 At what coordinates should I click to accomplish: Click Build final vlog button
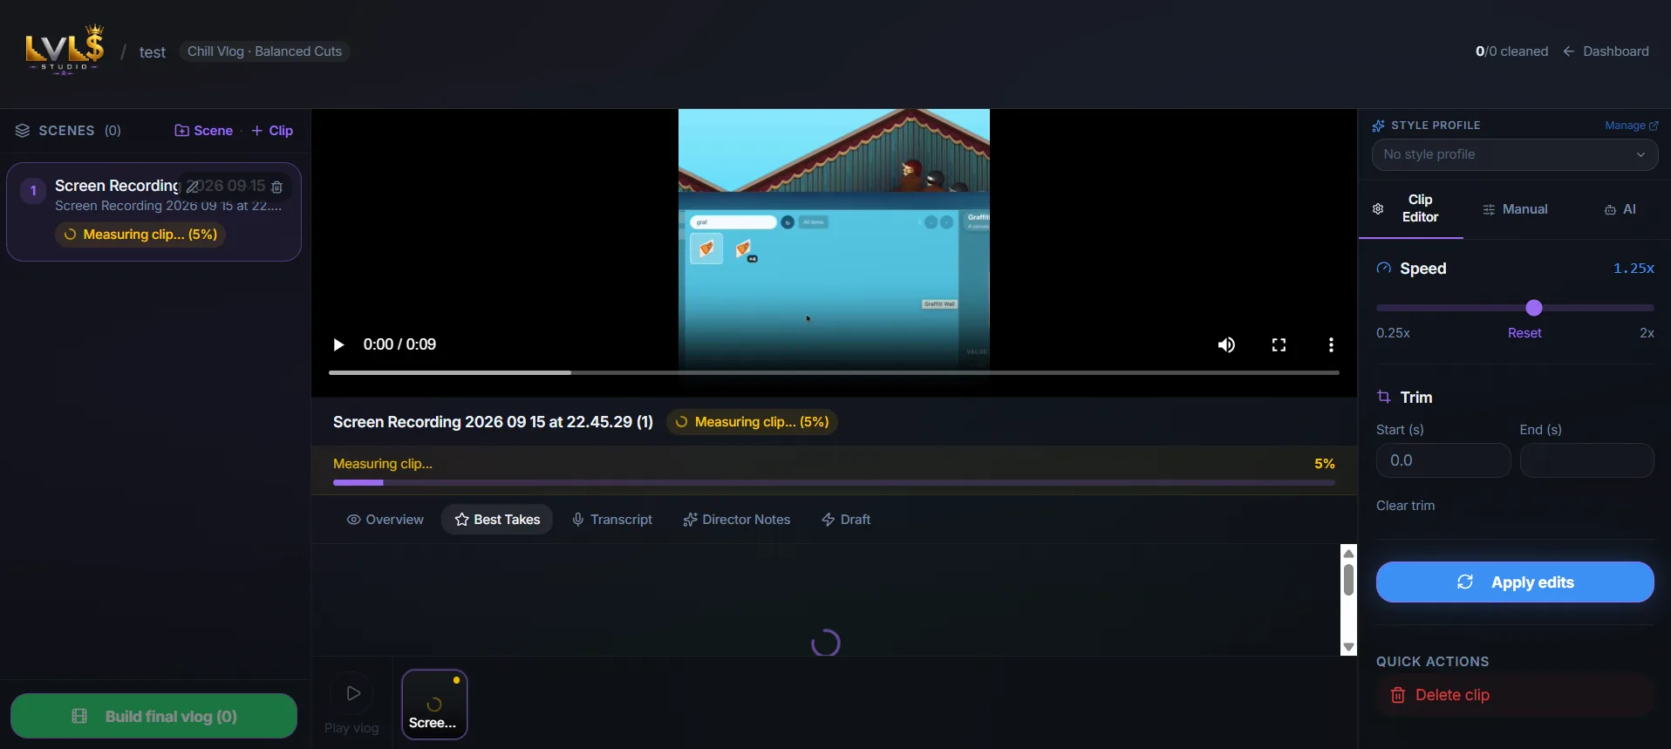153,716
